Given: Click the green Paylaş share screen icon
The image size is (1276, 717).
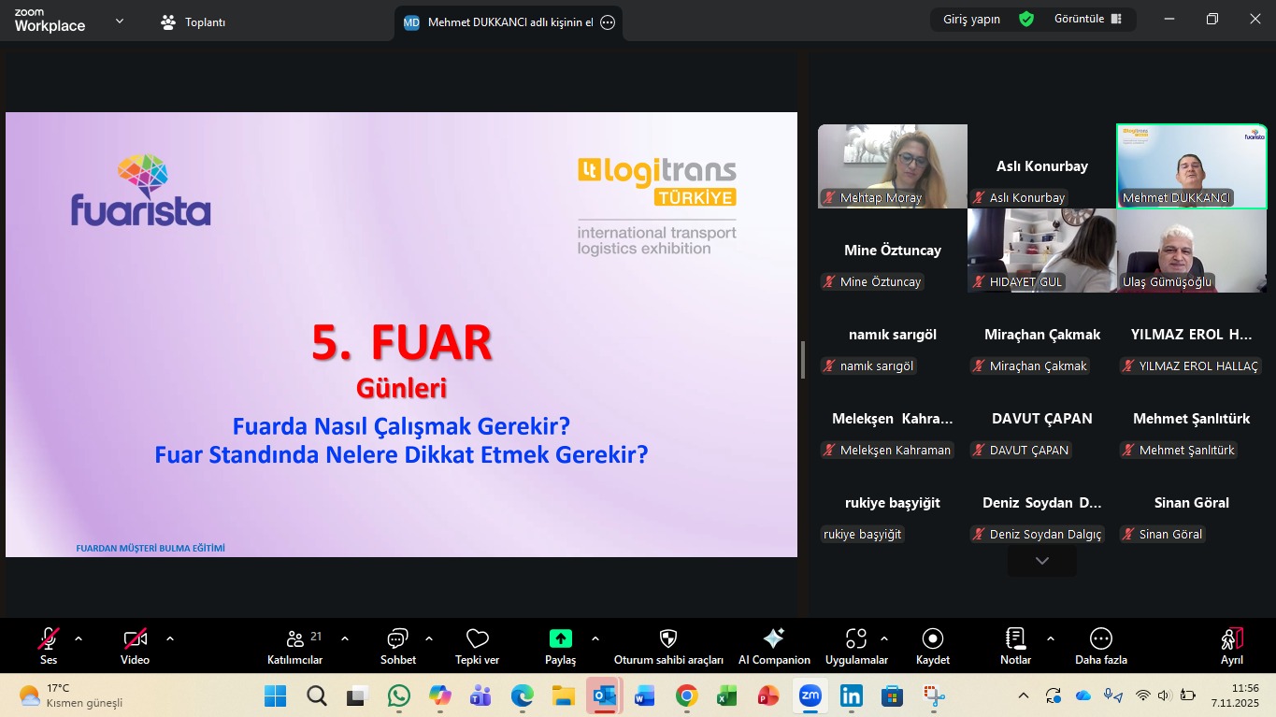Looking at the screenshot, I should [x=560, y=638].
